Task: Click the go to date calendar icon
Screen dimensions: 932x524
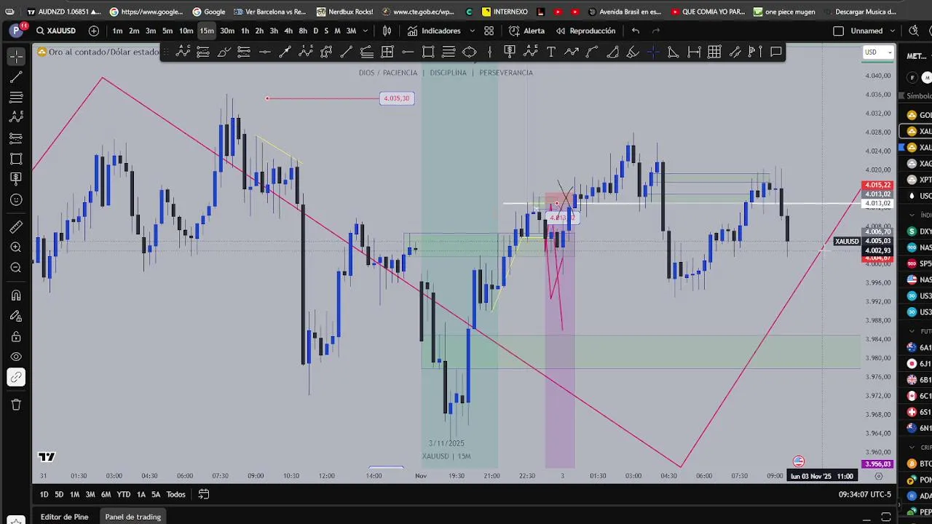Action: coord(204,494)
